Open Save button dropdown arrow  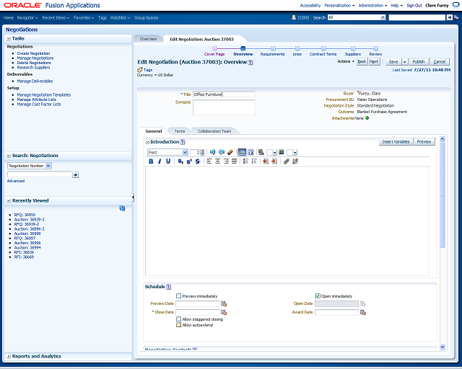404,61
